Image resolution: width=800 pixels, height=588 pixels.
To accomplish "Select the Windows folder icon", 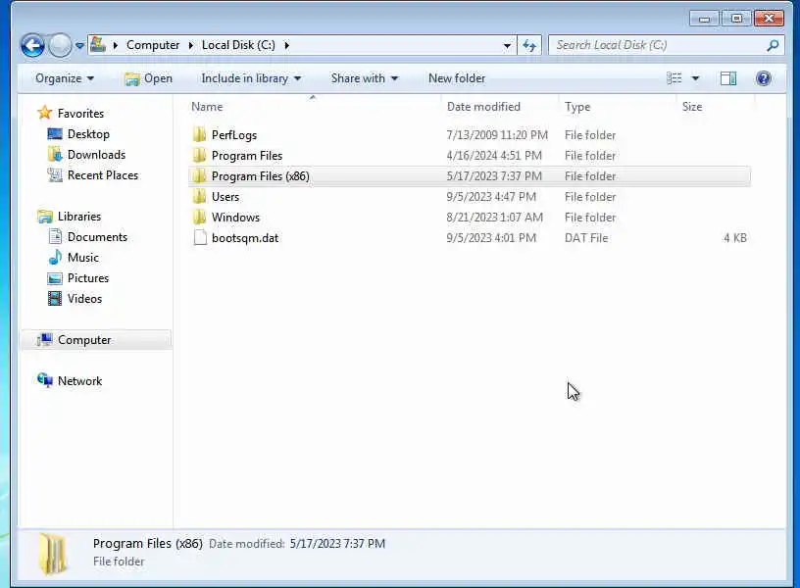I will coord(199,217).
